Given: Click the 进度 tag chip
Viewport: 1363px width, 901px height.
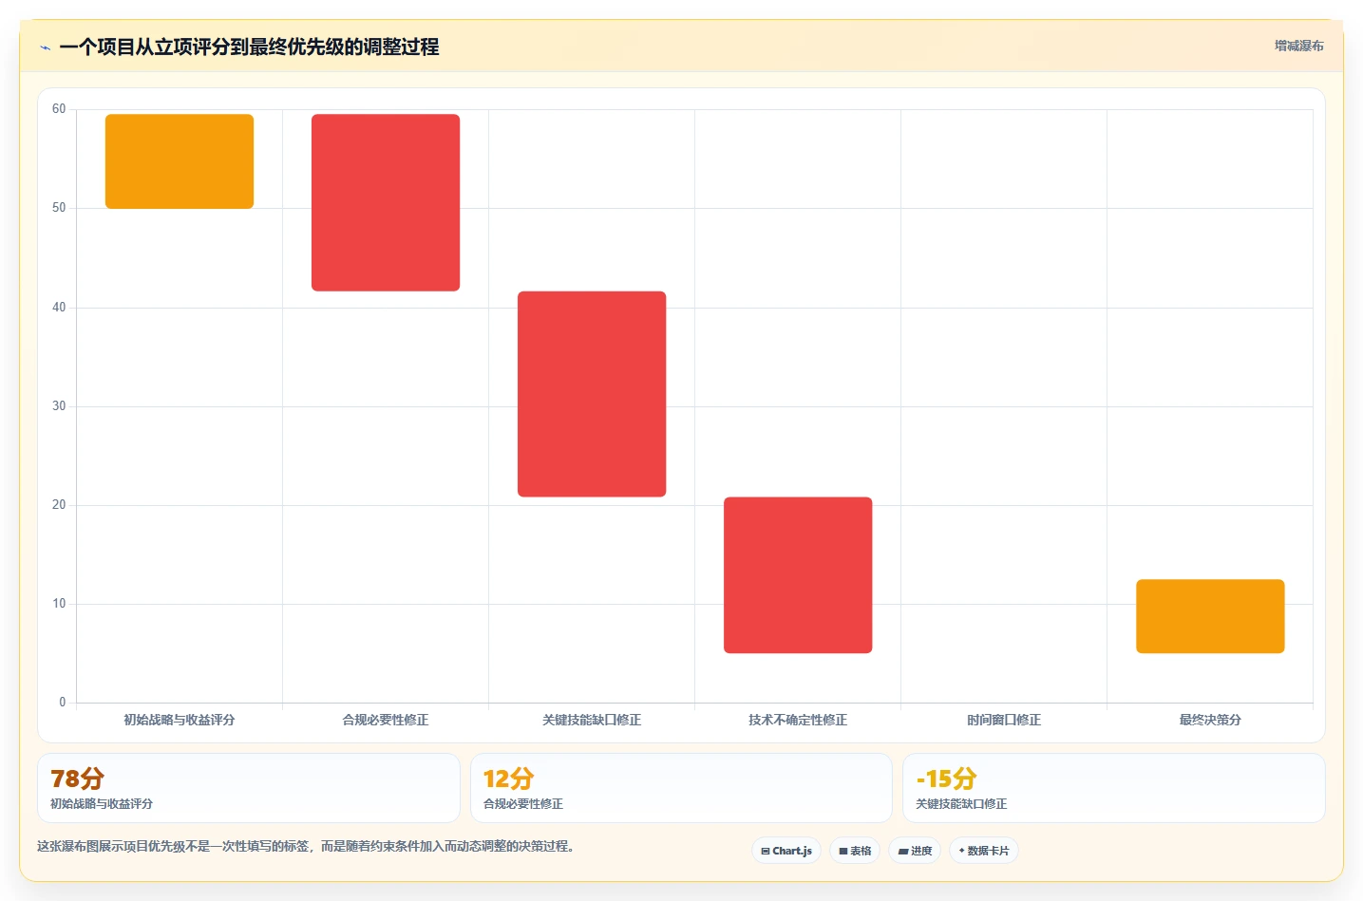Looking at the screenshot, I should coord(915,851).
